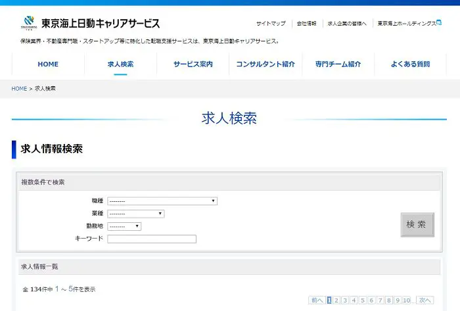Image resolution: width=460 pixels, height=311 pixels.
Task: Go to results page 10
Action: coord(407,300)
